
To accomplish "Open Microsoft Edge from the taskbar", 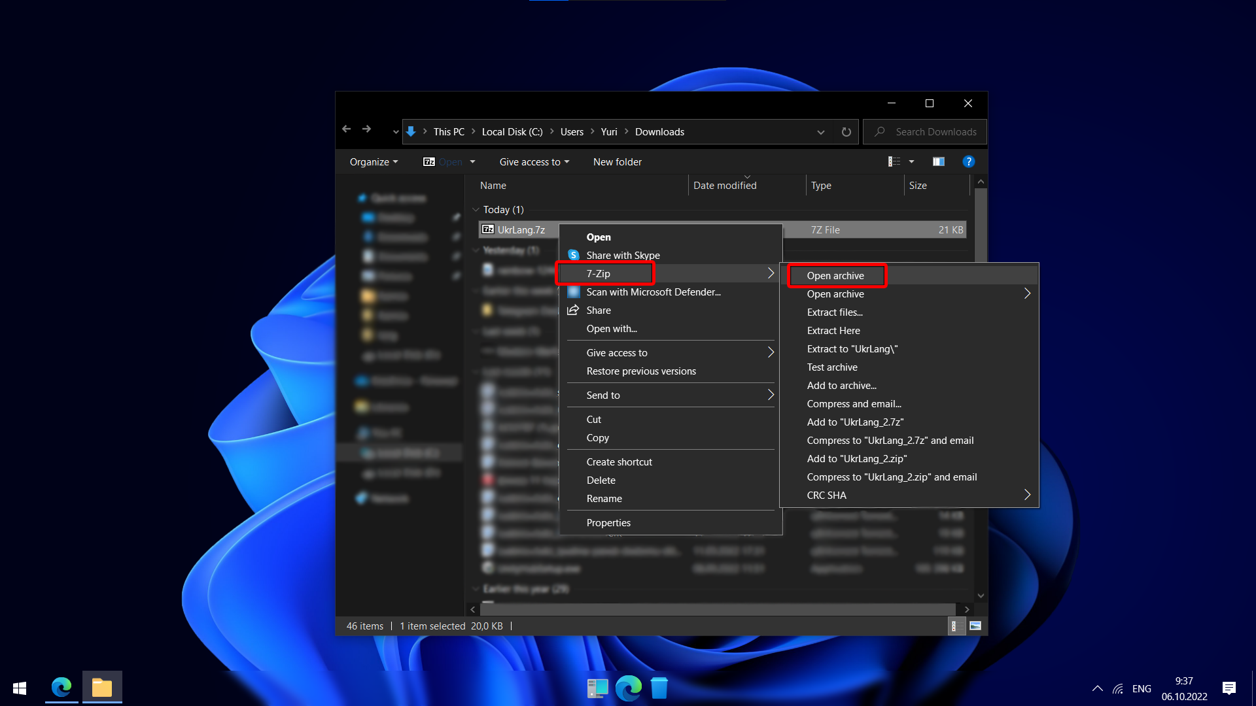I will tap(61, 687).
